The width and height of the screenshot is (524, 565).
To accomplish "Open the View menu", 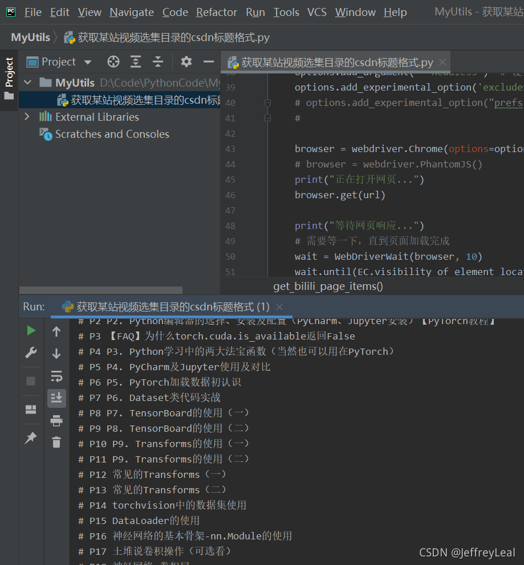I will (90, 13).
